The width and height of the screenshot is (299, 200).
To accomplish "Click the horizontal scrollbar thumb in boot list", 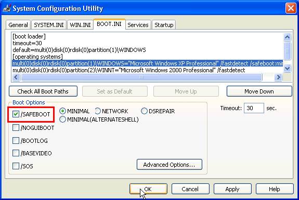I will tap(141, 77).
